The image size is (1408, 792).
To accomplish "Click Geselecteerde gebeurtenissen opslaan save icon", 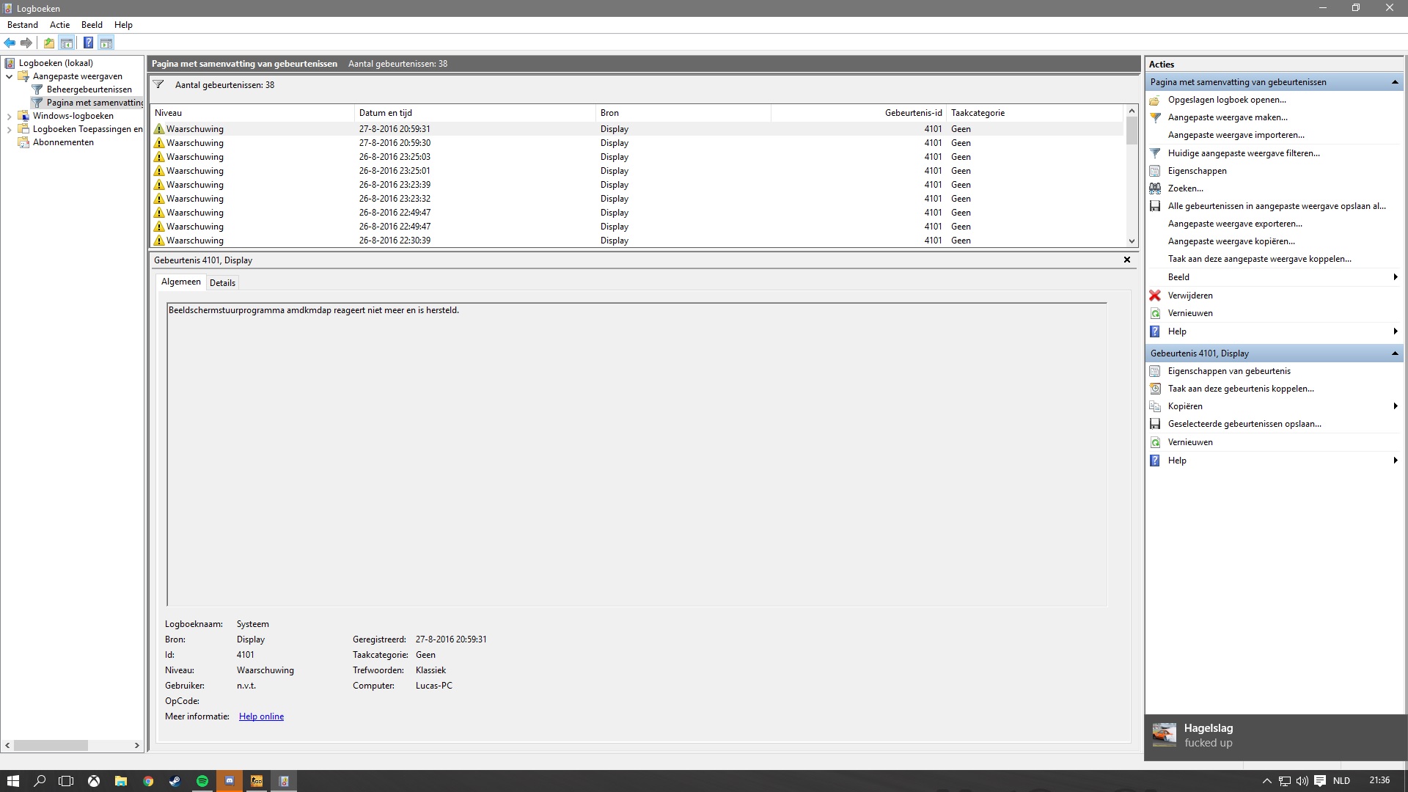I will [x=1155, y=424].
